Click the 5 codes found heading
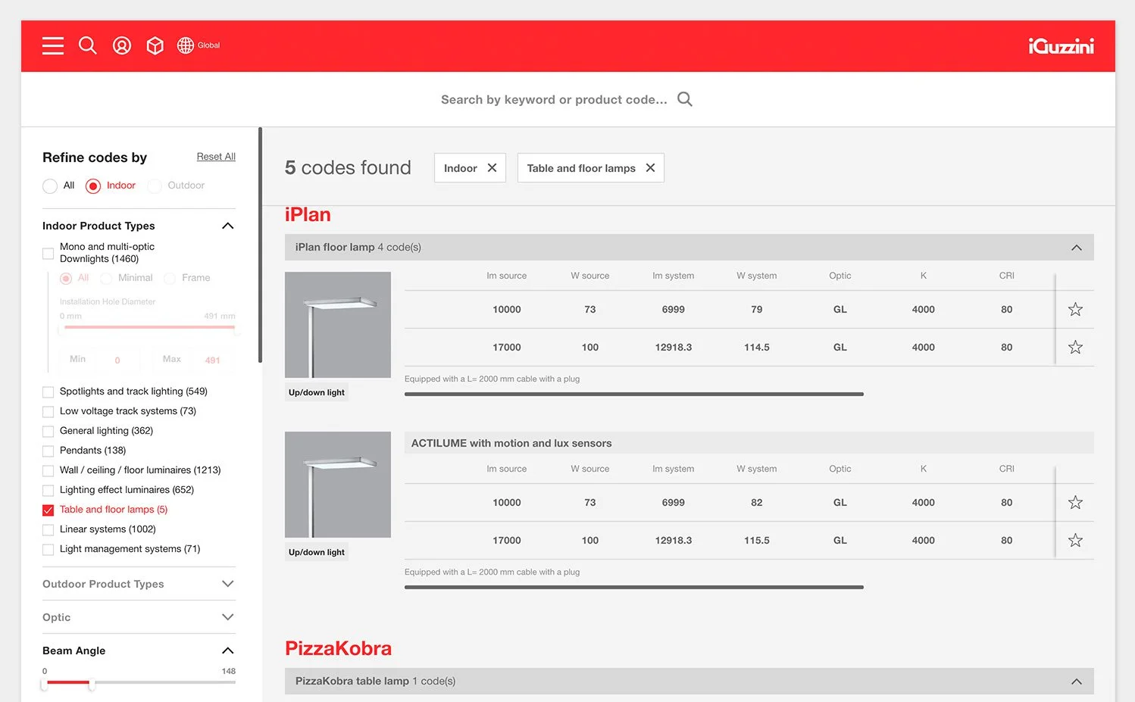 point(348,167)
